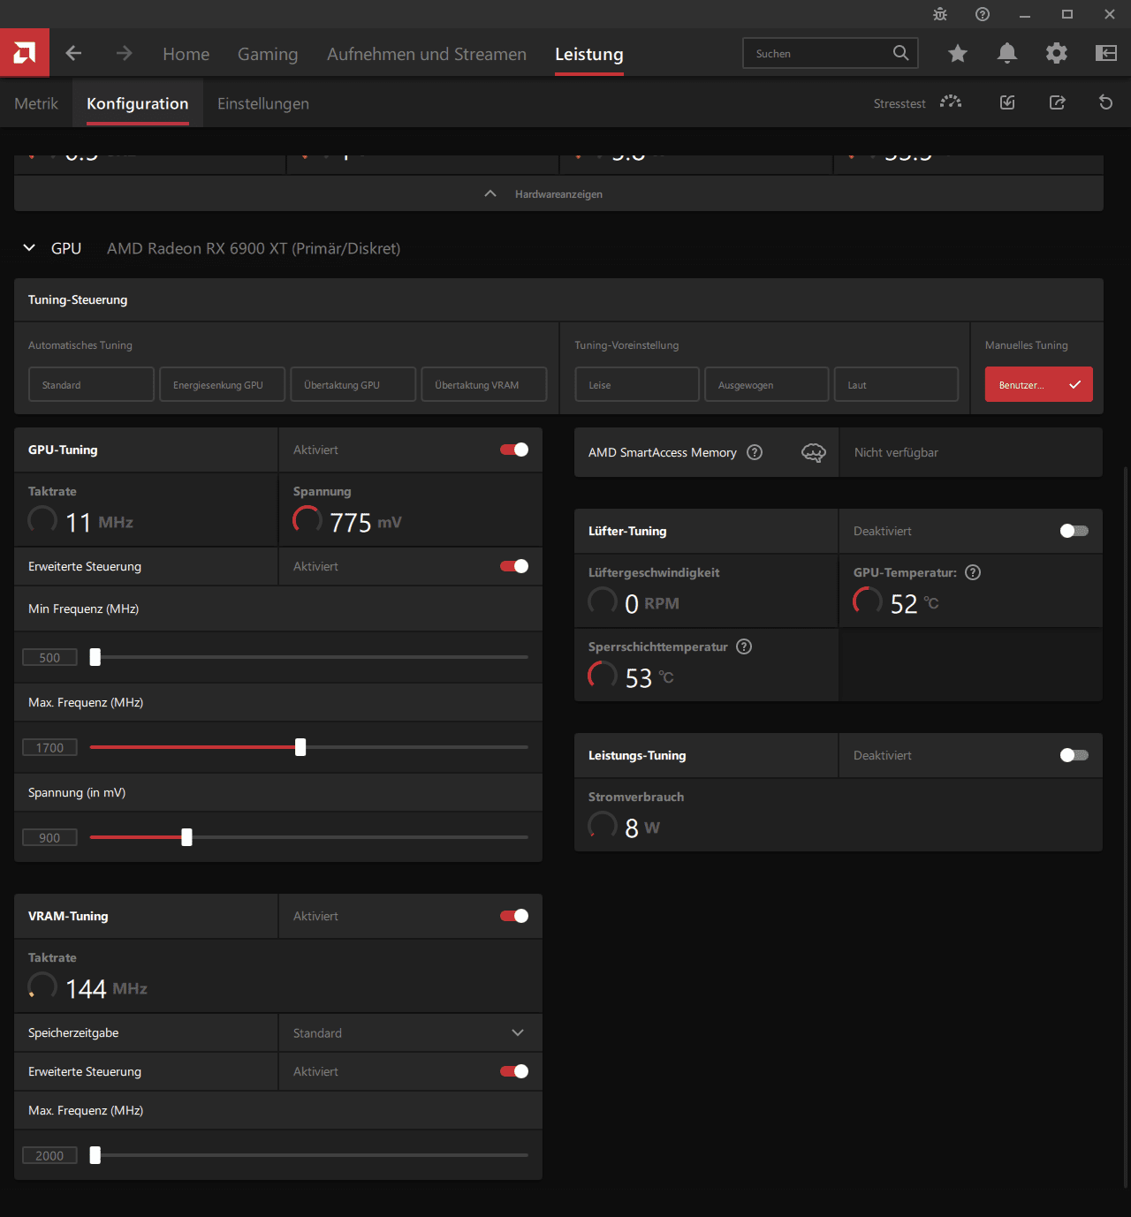This screenshot has height=1217, width=1131.
Task: Go back with the left arrow icon
Action: [x=73, y=54]
